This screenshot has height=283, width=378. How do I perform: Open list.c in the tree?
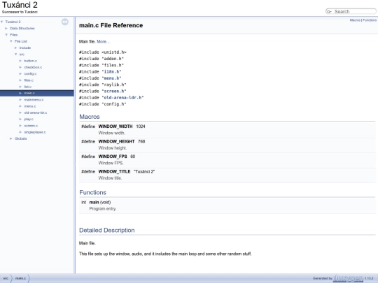pyautogui.click(x=28, y=87)
